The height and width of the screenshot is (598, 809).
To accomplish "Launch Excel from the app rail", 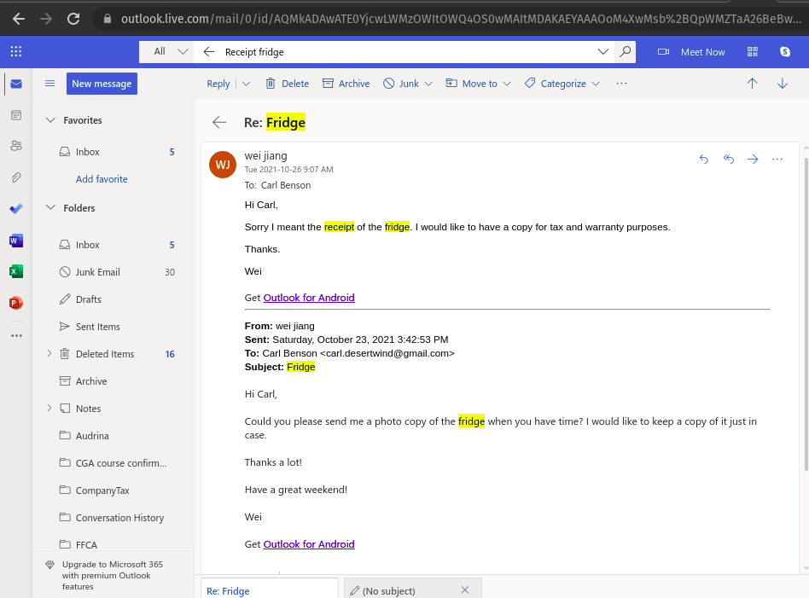I will (16, 271).
